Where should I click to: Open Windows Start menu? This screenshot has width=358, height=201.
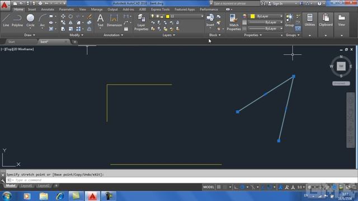7,196
